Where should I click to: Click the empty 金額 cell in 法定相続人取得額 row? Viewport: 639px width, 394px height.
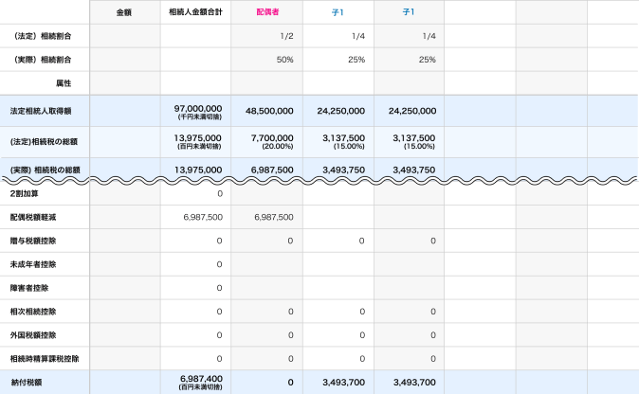point(125,111)
